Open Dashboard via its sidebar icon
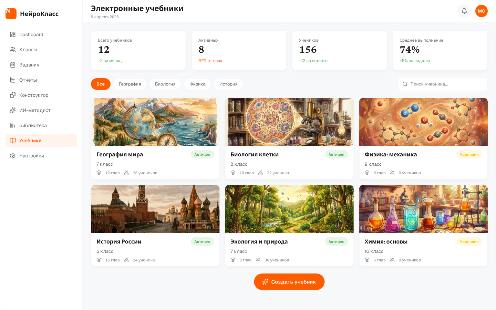Viewport: 496px width, 310px height. tap(13, 34)
